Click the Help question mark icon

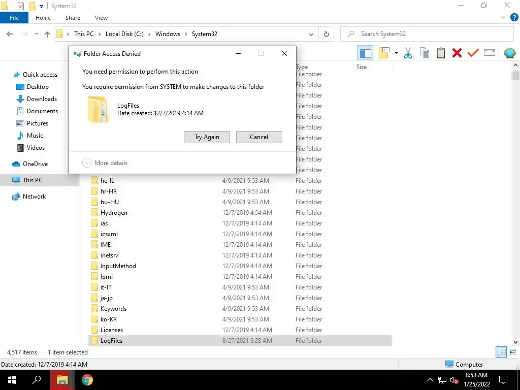[514, 18]
